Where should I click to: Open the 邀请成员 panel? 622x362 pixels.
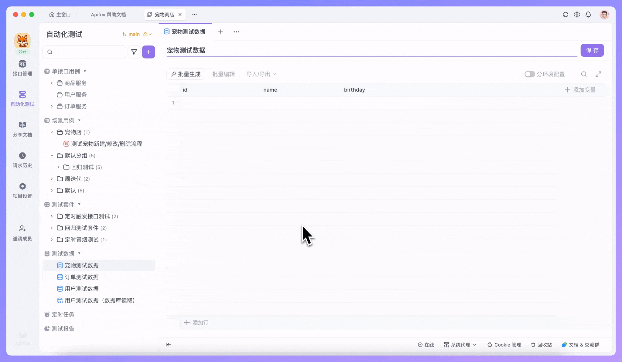click(x=22, y=233)
